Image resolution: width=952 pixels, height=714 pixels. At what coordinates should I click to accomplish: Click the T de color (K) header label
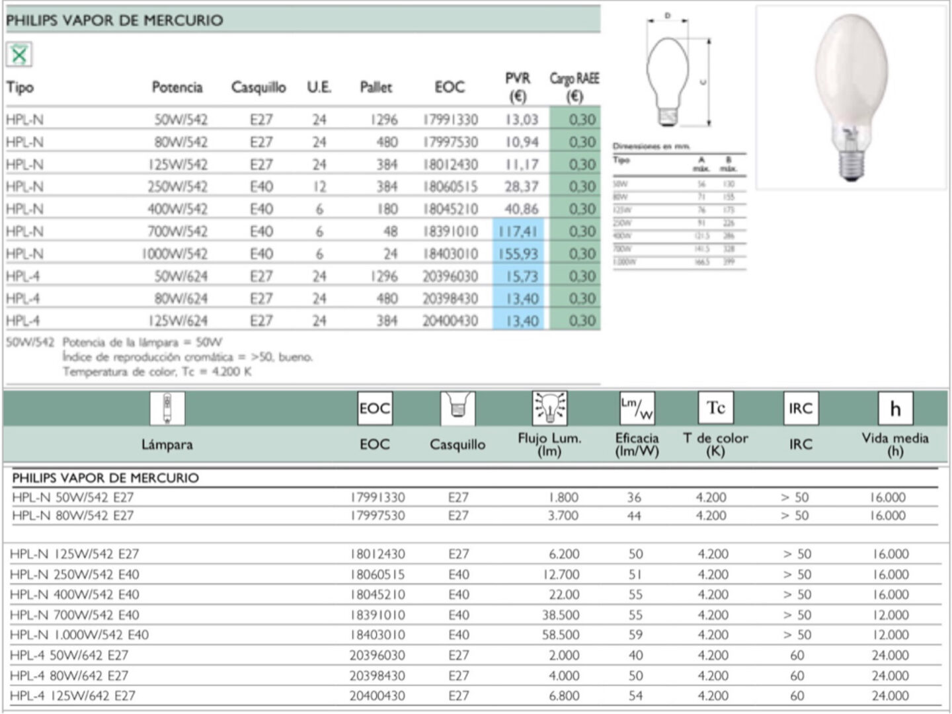coord(715,444)
